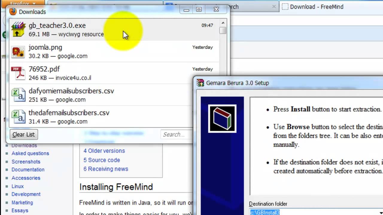Click Gemara Berura Setup title bar icon
This screenshot has width=383, height=215.
pos(200,83)
